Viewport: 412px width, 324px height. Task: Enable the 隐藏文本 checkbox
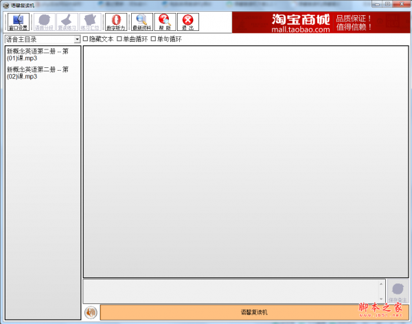pyautogui.click(x=85, y=39)
